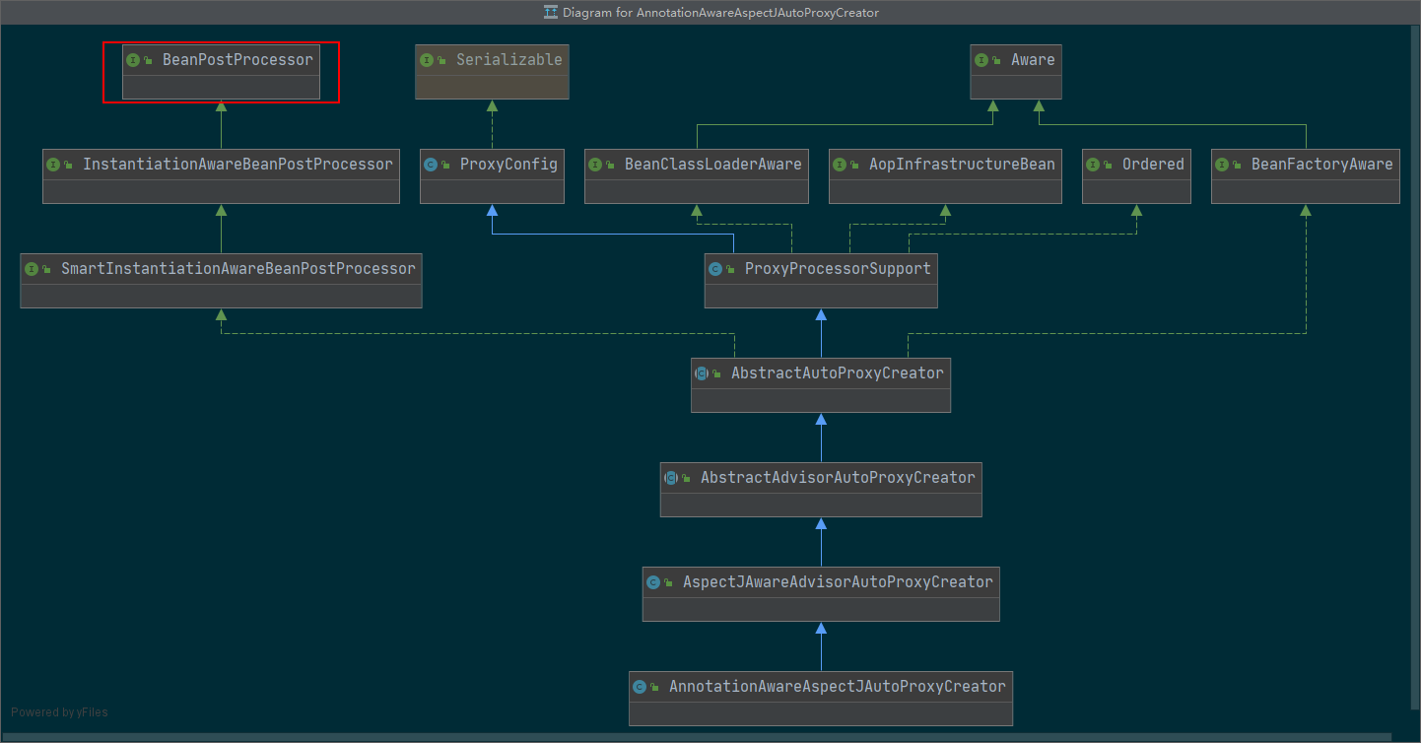Click the interface icon of AopInfrastructureBean node
The width and height of the screenshot is (1421, 743).
840,165
